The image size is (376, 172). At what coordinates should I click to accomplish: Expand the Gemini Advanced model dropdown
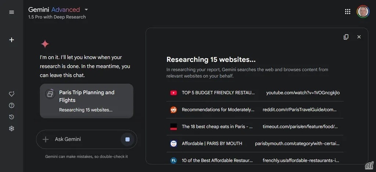click(86, 10)
